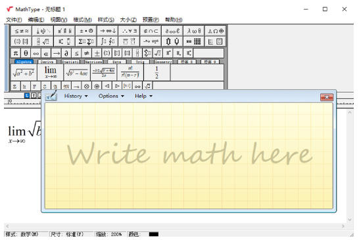
Task: Open the subscript and superscript templates palette
Action: coord(64,41)
